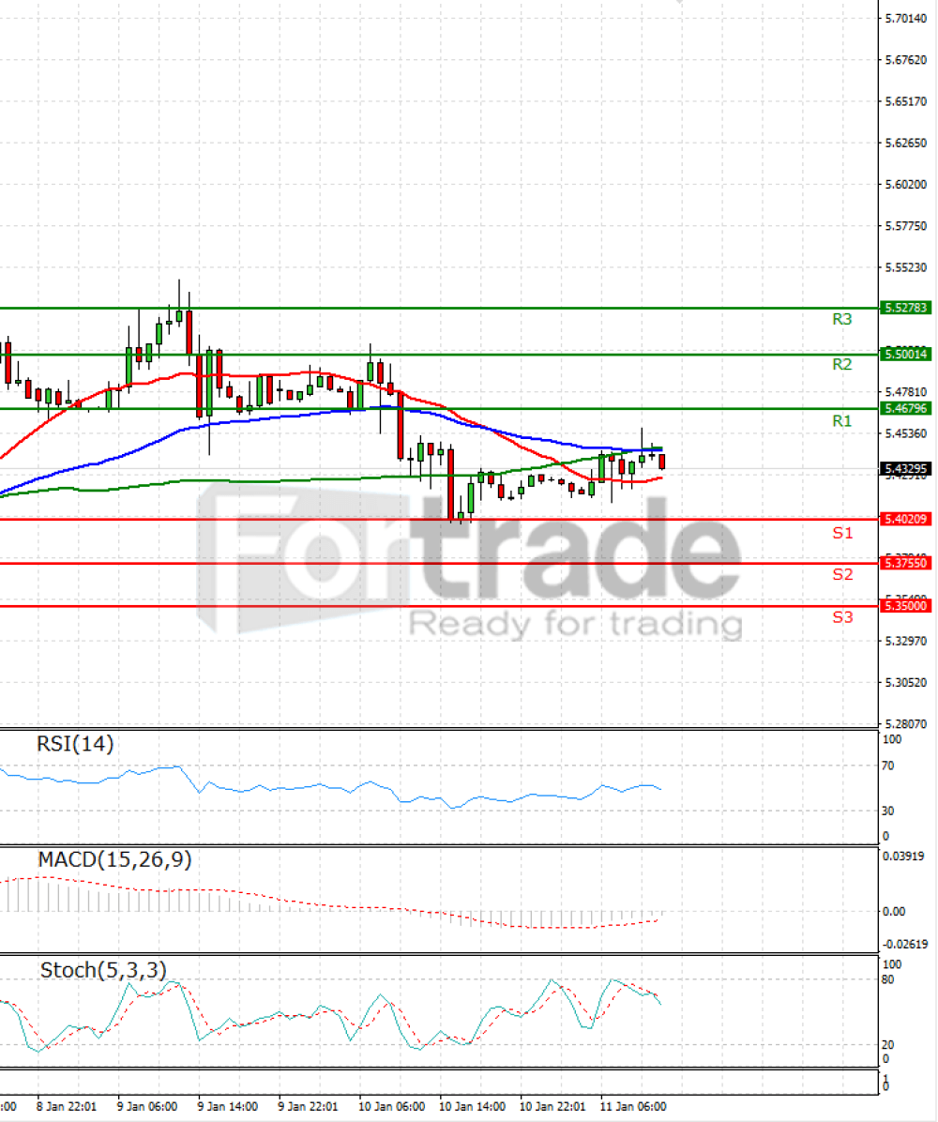Click the R2 resistance label

click(841, 364)
